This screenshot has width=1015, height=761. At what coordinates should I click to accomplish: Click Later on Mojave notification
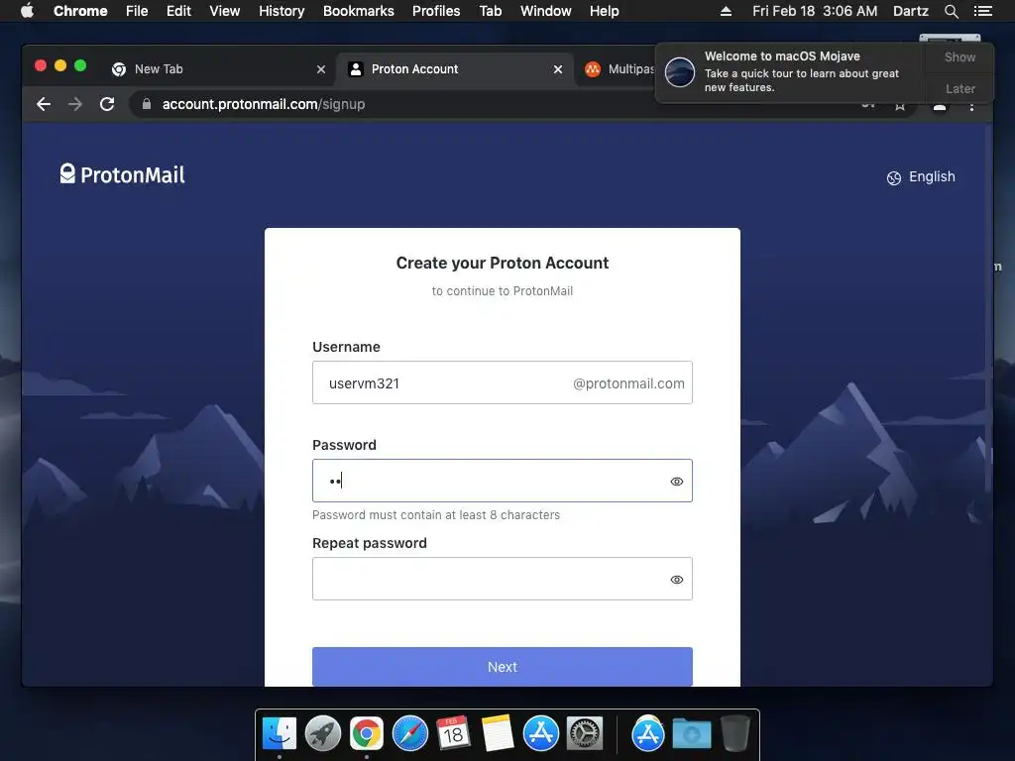point(959,88)
